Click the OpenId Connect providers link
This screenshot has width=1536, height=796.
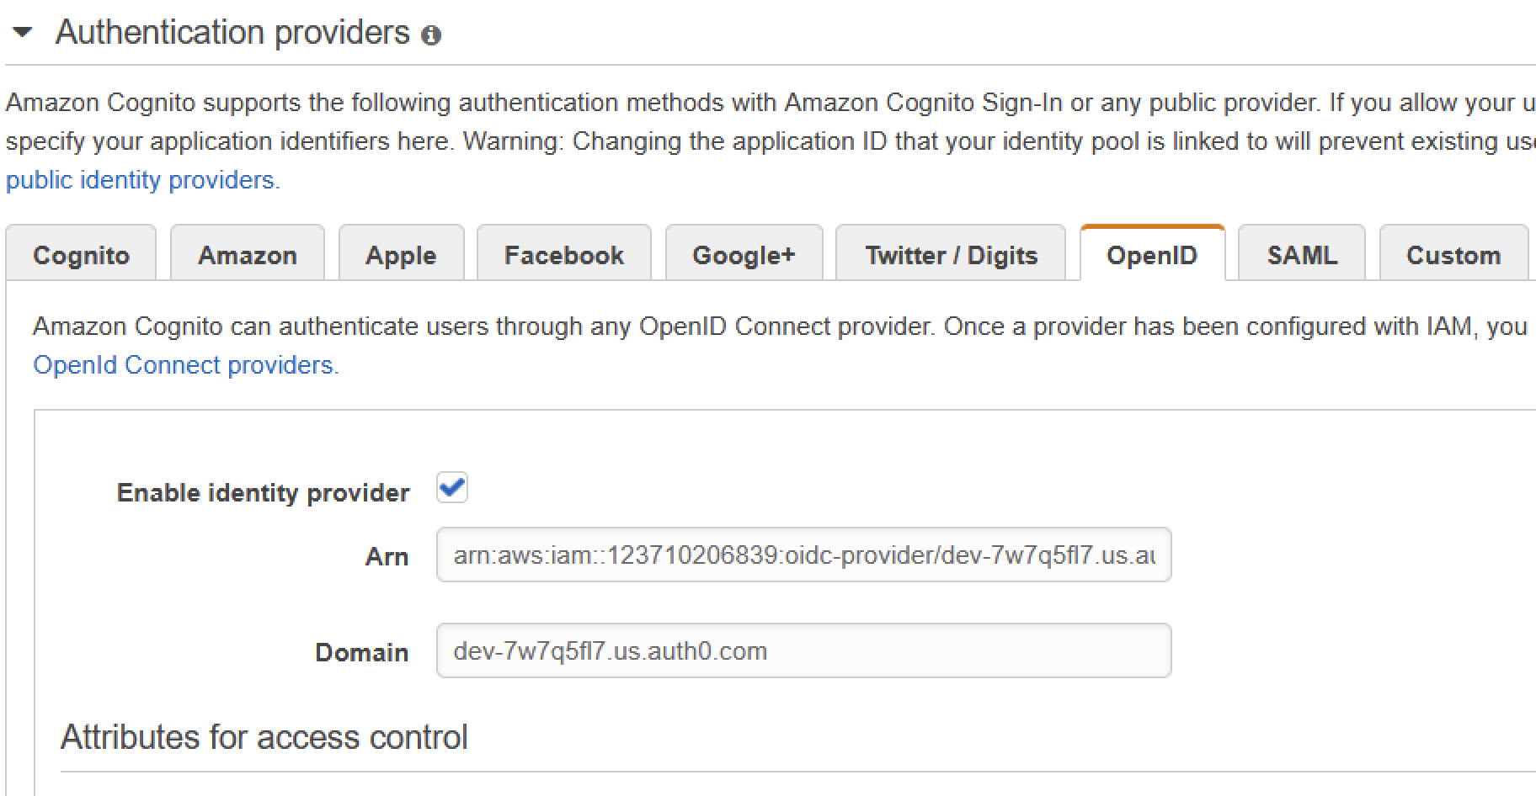tap(186, 364)
